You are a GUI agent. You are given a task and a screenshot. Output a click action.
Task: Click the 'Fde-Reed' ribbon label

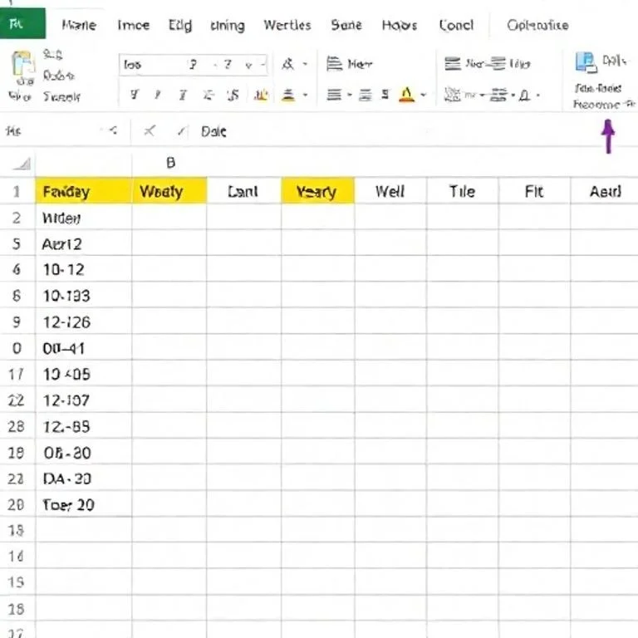(x=598, y=88)
